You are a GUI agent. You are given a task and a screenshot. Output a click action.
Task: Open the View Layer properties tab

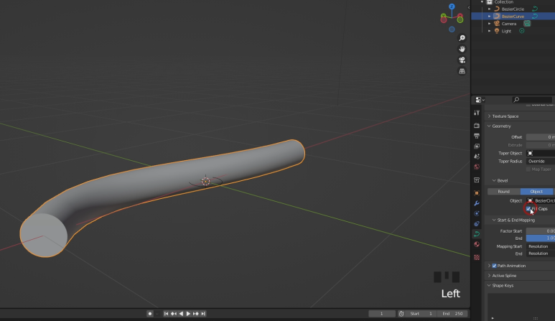[477, 146]
